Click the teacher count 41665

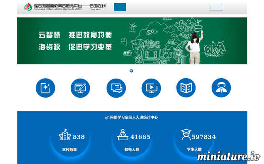coord(140,137)
